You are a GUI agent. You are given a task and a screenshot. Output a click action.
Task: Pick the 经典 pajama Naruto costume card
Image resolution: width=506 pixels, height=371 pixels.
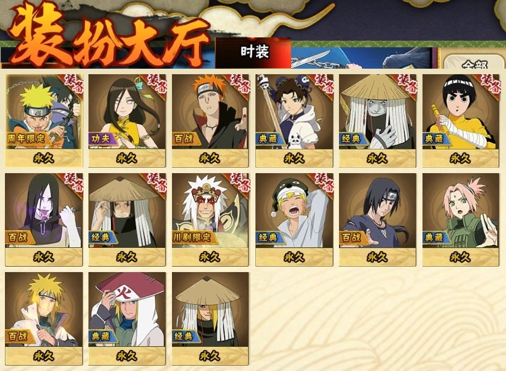(294, 219)
